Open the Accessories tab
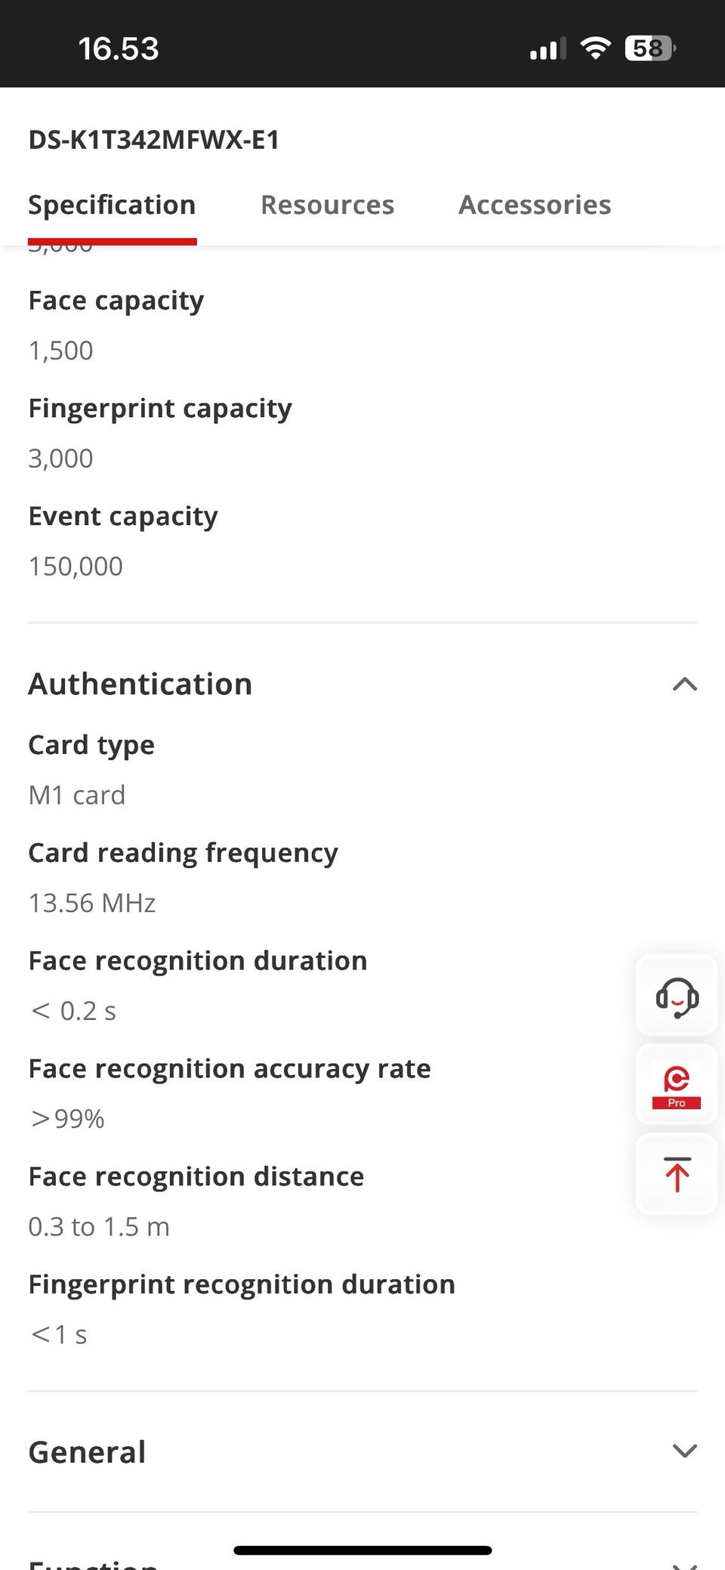Viewport: 725px width, 1570px height. point(535,205)
